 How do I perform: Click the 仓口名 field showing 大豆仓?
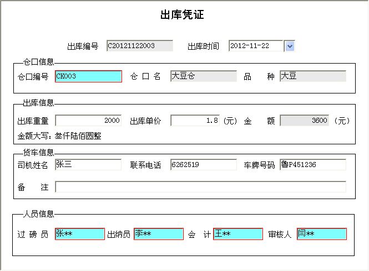pos(203,76)
